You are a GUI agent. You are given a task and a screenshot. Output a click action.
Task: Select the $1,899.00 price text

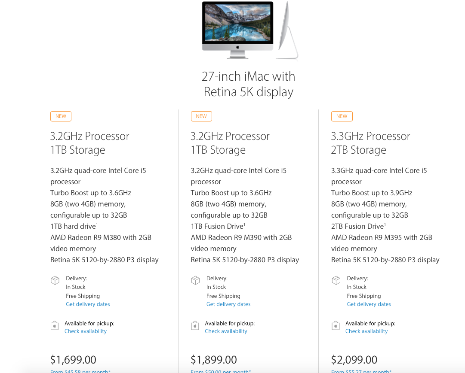214,360
